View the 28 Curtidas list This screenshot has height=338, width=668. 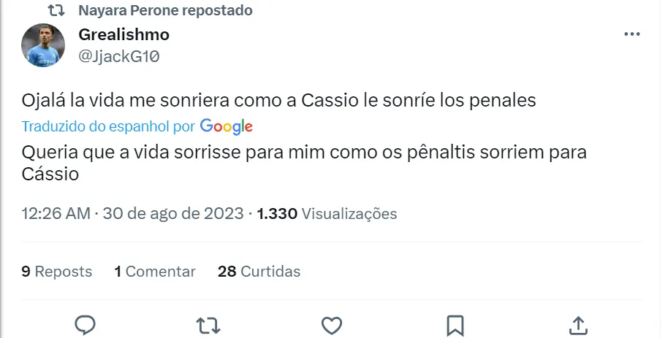[x=259, y=272]
